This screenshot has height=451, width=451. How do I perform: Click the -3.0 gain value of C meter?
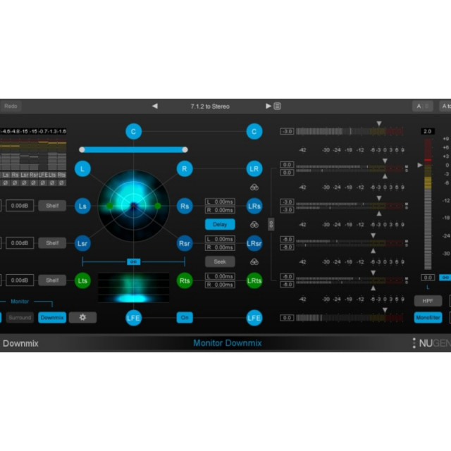pyautogui.click(x=287, y=132)
